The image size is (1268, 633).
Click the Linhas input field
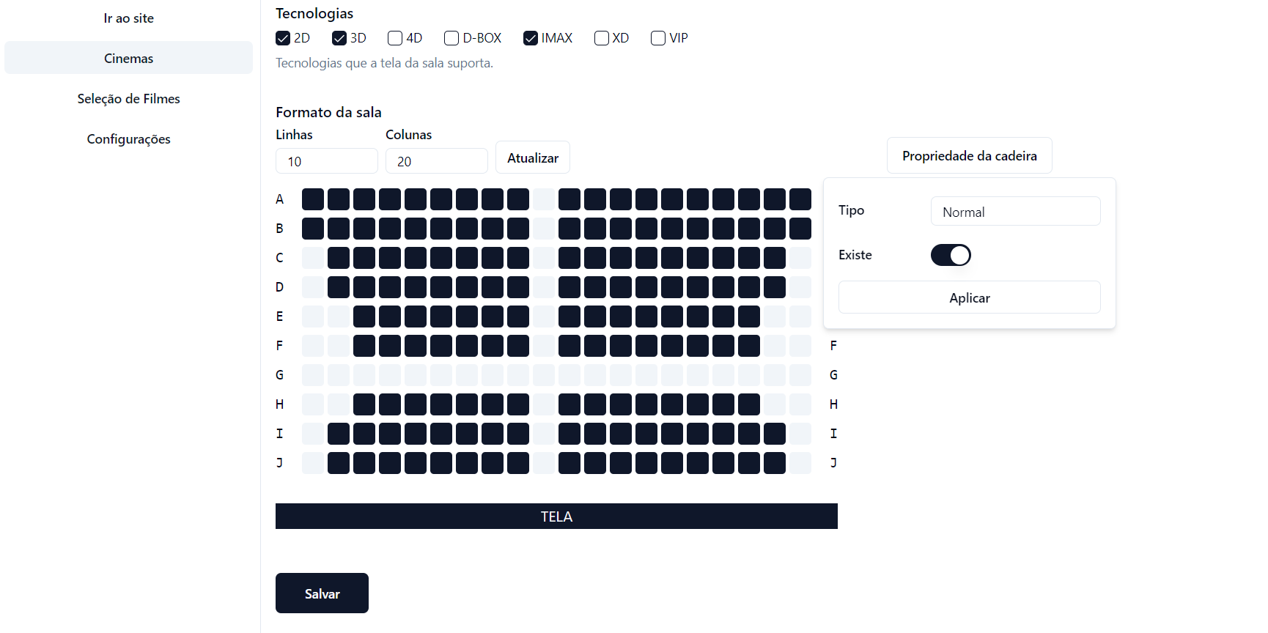coord(326,161)
